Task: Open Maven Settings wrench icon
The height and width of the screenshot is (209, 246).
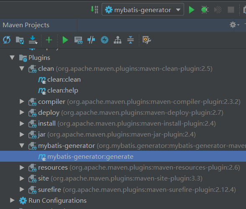Action: [x=146, y=40]
